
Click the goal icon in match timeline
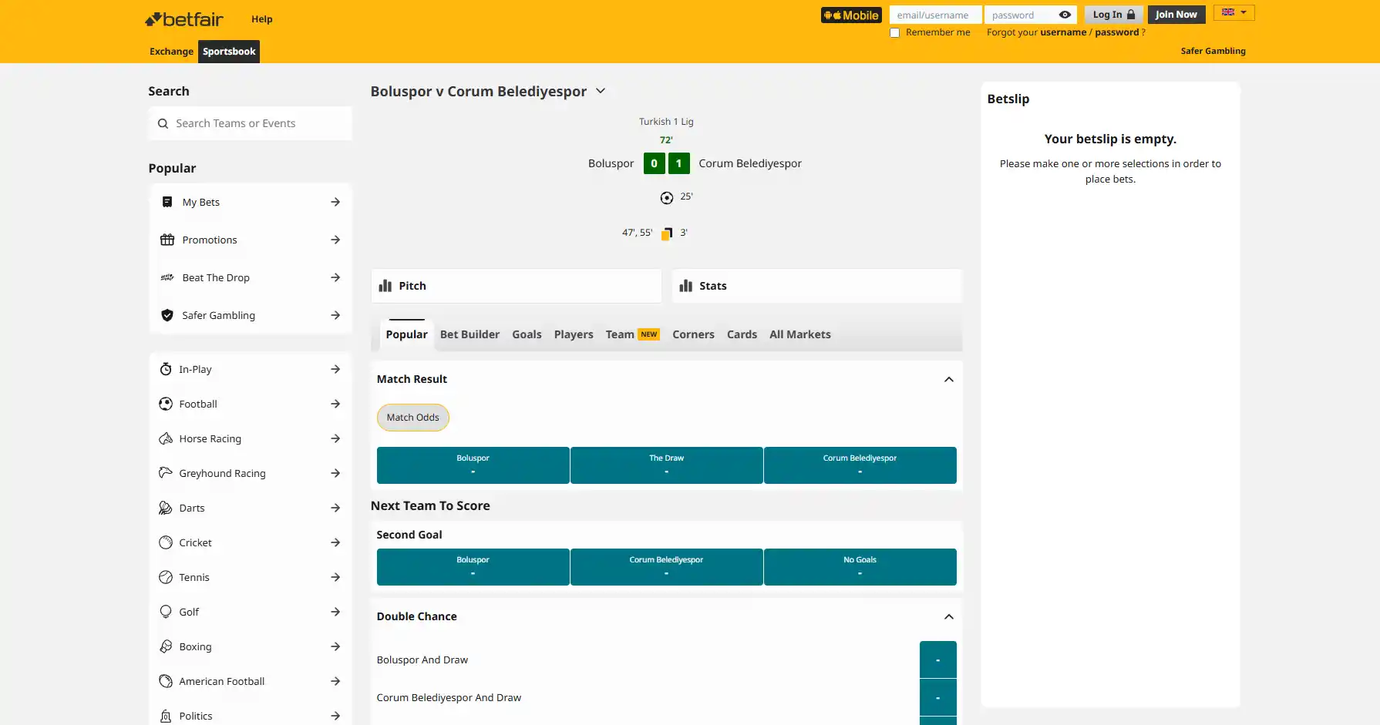667,198
